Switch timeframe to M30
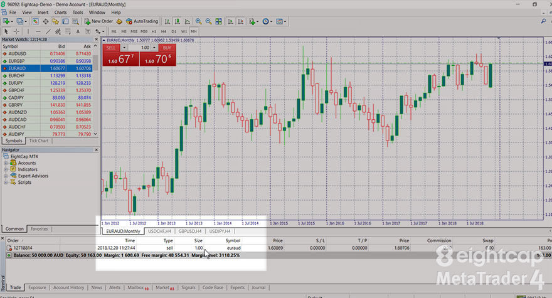This screenshot has width=552, height=298. tap(144, 31)
